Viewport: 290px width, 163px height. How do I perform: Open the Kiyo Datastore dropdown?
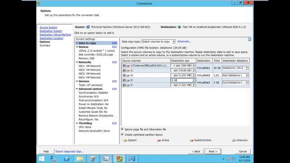pyautogui.click(x=247, y=75)
